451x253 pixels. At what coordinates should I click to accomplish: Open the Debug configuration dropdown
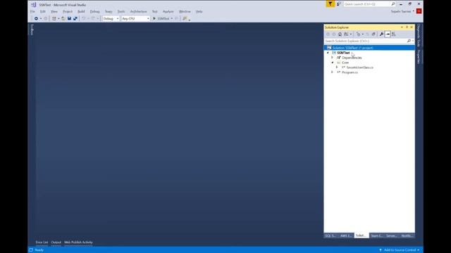click(x=111, y=18)
